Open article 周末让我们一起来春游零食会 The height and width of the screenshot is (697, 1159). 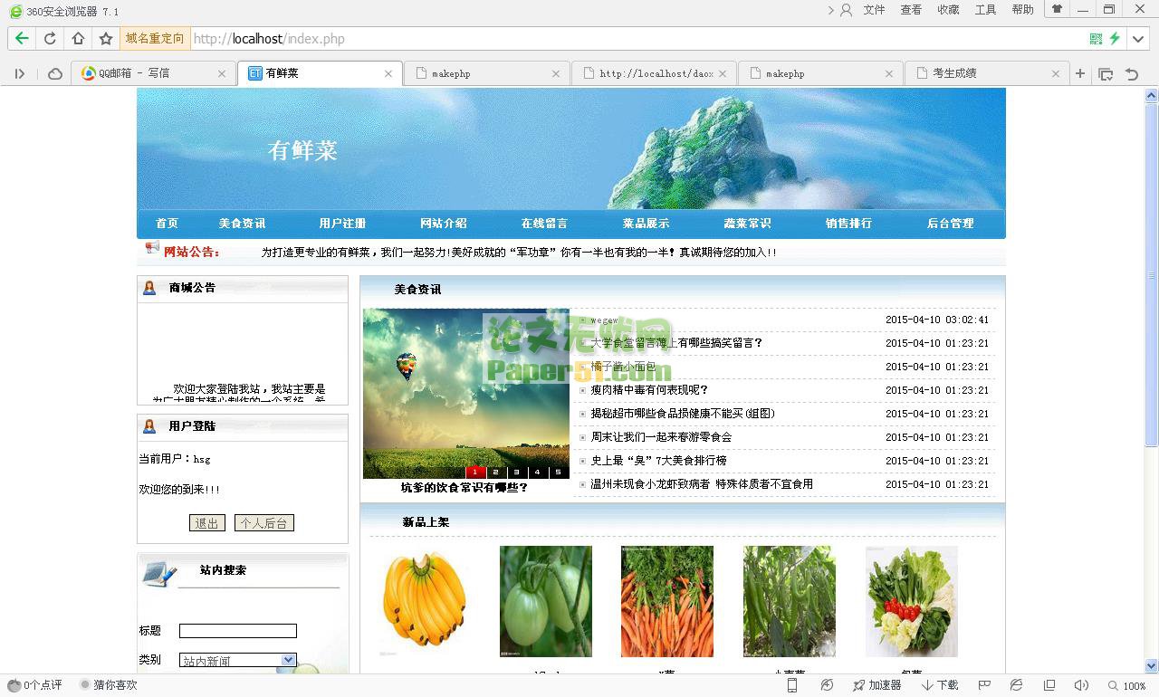(x=661, y=437)
